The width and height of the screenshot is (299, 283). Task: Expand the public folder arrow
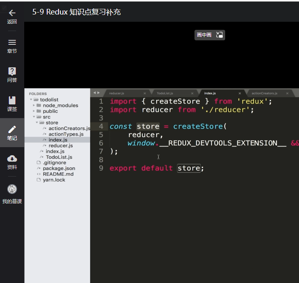(34, 111)
